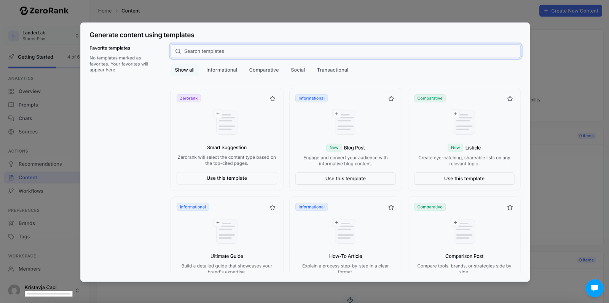Filter templates by Informational
Screen dimensions: 609x303
pyautogui.click(x=222, y=70)
